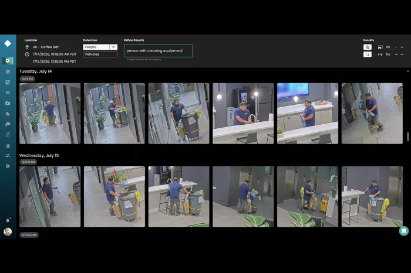Open the chat support bubble

[404, 231]
